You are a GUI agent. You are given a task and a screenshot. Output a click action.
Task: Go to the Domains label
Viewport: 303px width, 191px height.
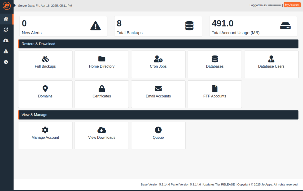coord(45,96)
